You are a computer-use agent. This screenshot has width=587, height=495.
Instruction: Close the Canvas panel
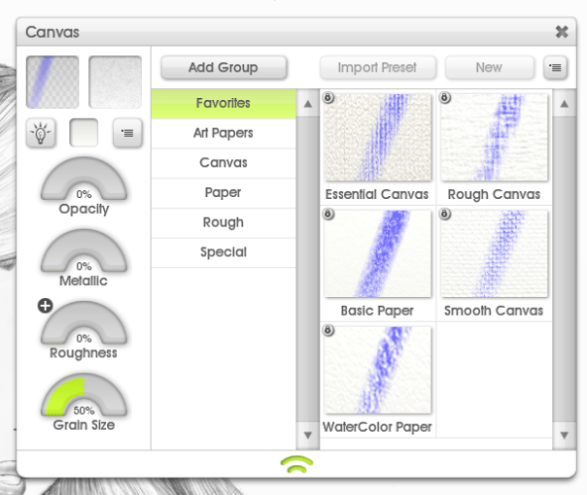(562, 32)
